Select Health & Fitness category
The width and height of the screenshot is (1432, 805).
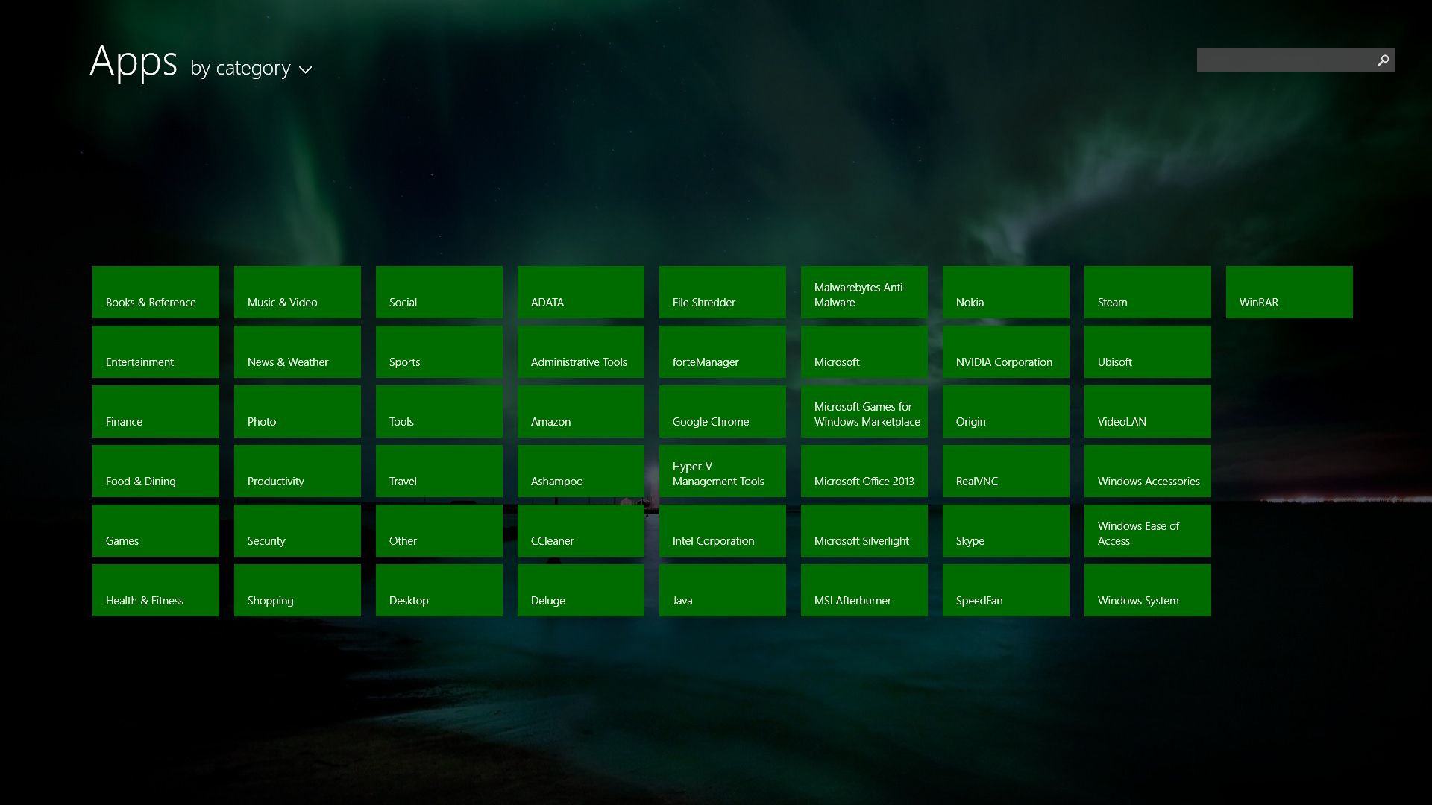(156, 590)
